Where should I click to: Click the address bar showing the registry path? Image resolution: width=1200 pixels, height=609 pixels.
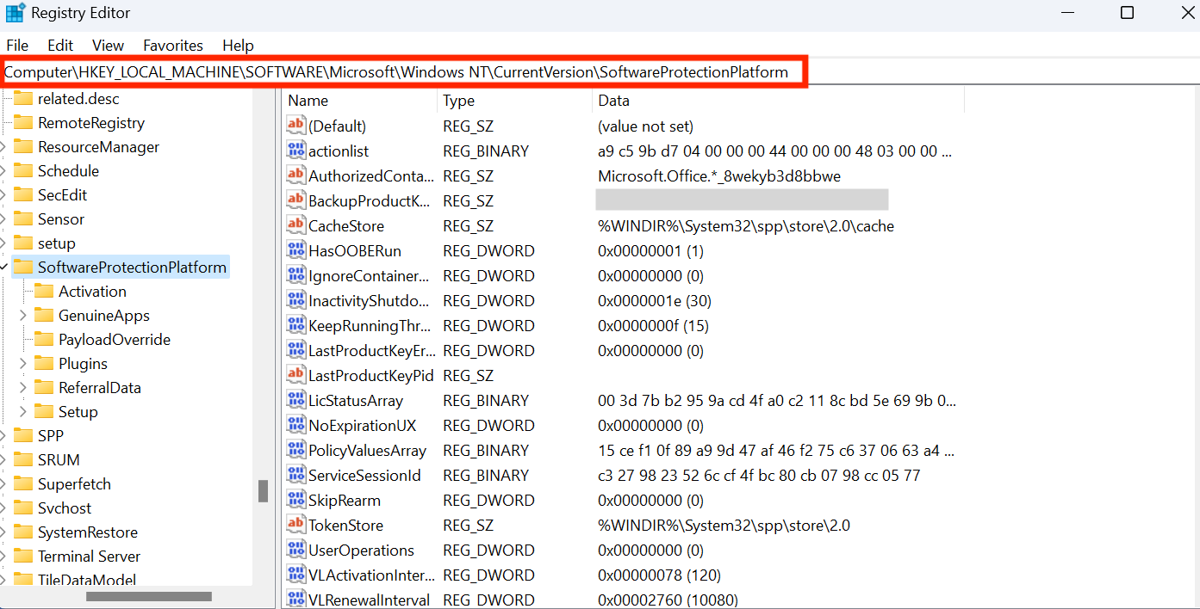point(405,71)
